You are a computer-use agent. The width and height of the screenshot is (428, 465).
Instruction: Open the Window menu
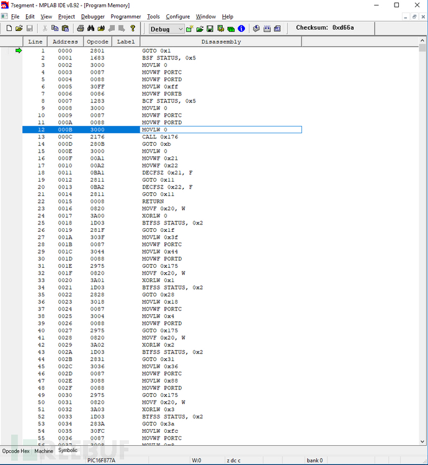point(206,17)
